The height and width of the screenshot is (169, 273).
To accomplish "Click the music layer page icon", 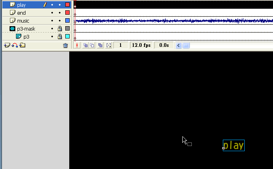I will 13,21.
